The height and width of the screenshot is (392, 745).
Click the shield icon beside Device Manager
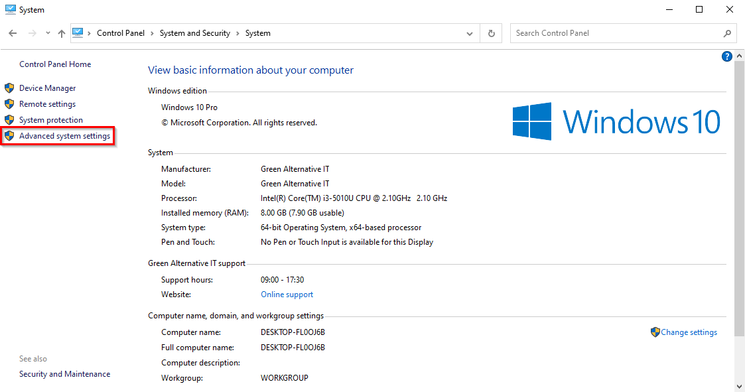tap(9, 88)
